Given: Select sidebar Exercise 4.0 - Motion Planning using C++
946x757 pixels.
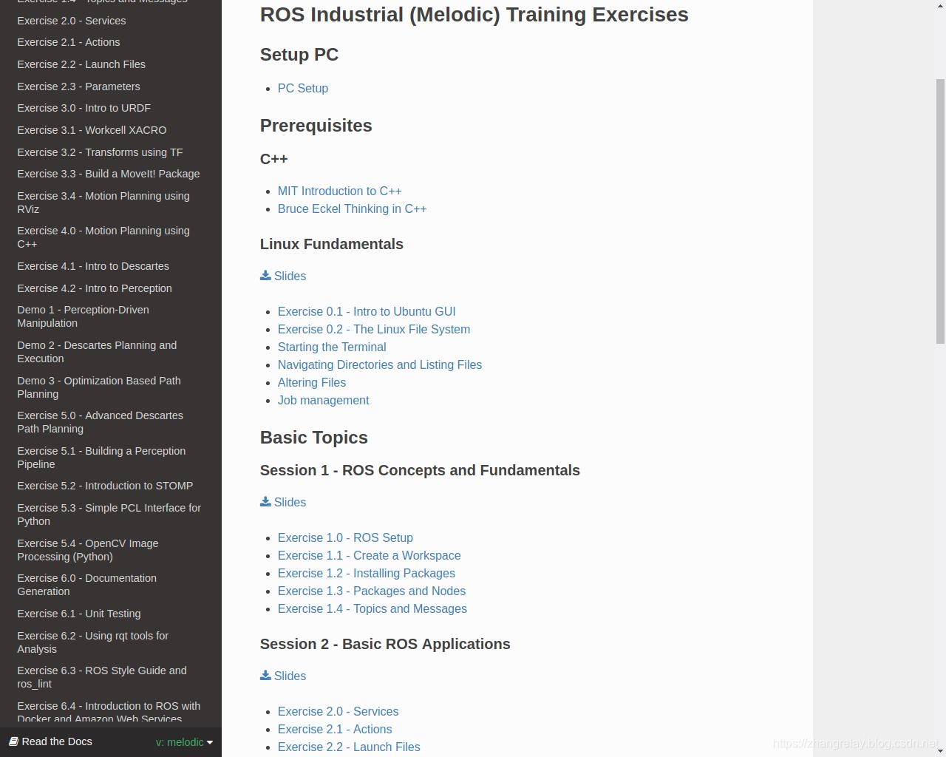Looking at the screenshot, I should click(111, 237).
